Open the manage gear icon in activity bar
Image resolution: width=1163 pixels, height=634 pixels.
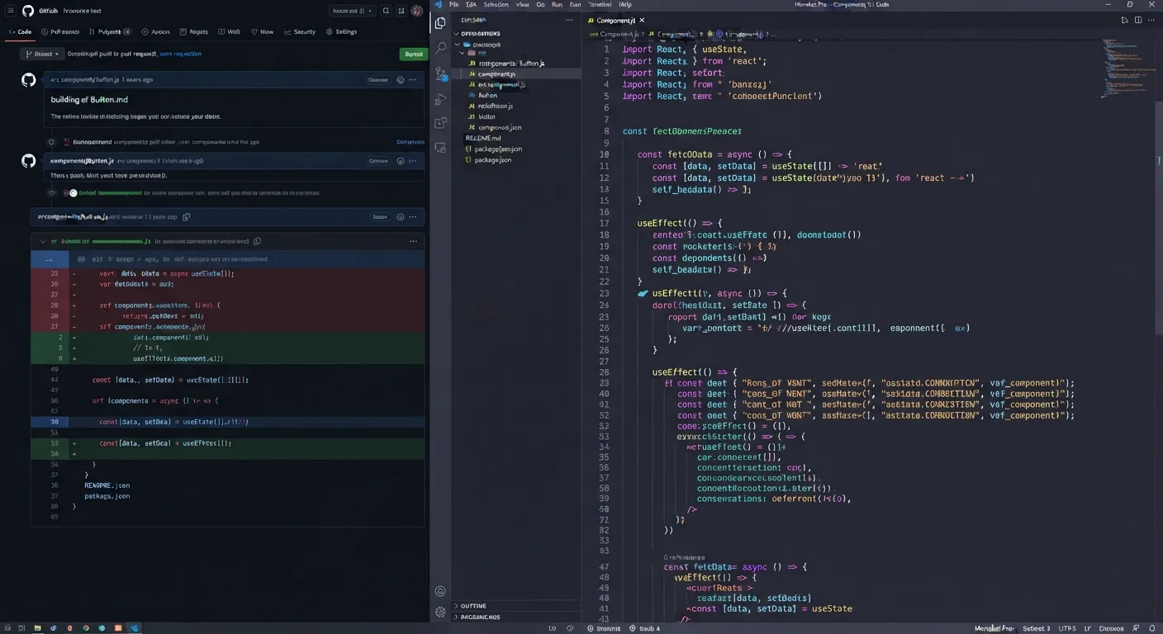(x=440, y=612)
